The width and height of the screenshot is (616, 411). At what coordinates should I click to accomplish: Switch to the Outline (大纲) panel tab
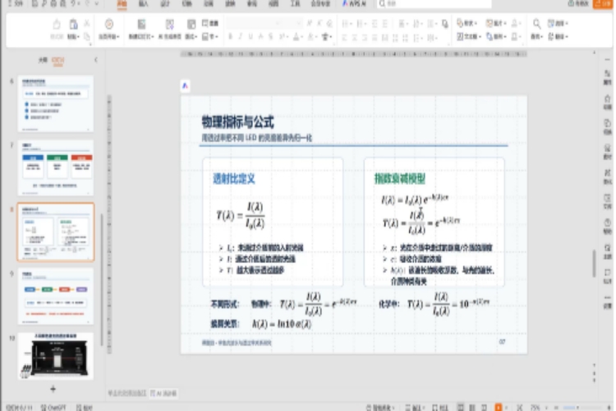coord(43,60)
